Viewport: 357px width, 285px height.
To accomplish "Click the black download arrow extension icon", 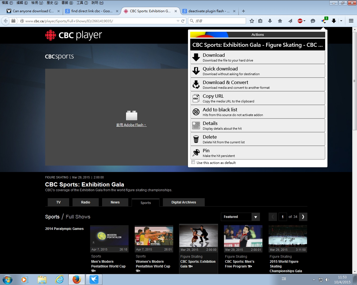I will click(x=334, y=21).
